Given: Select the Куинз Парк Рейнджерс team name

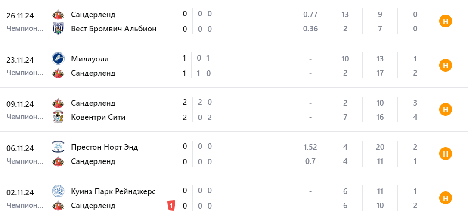Looking at the screenshot, I should 113,191.
